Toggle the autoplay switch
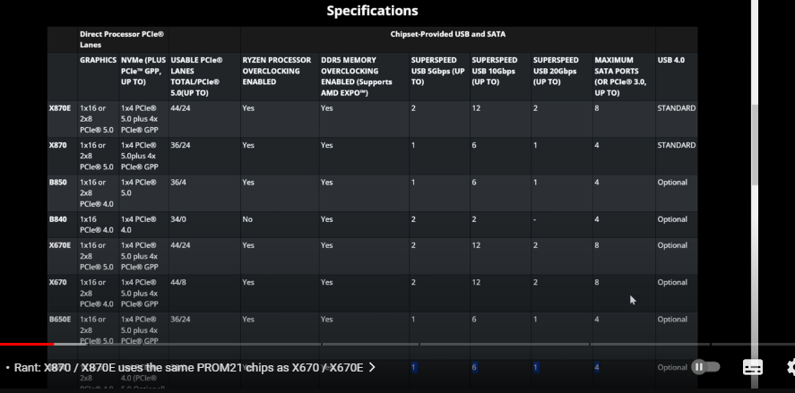The height and width of the screenshot is (393, 795). point(706,367)
